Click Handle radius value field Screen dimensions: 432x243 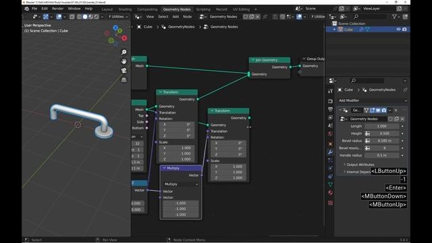tap(381, 155)
